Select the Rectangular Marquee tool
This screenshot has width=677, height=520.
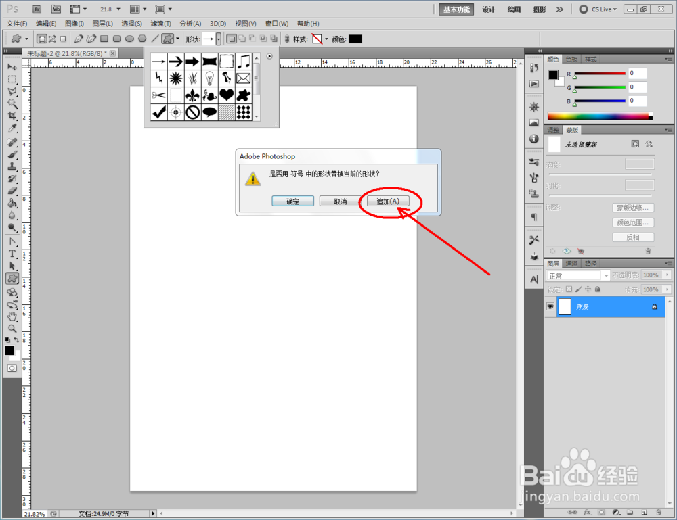coord(12,79)
